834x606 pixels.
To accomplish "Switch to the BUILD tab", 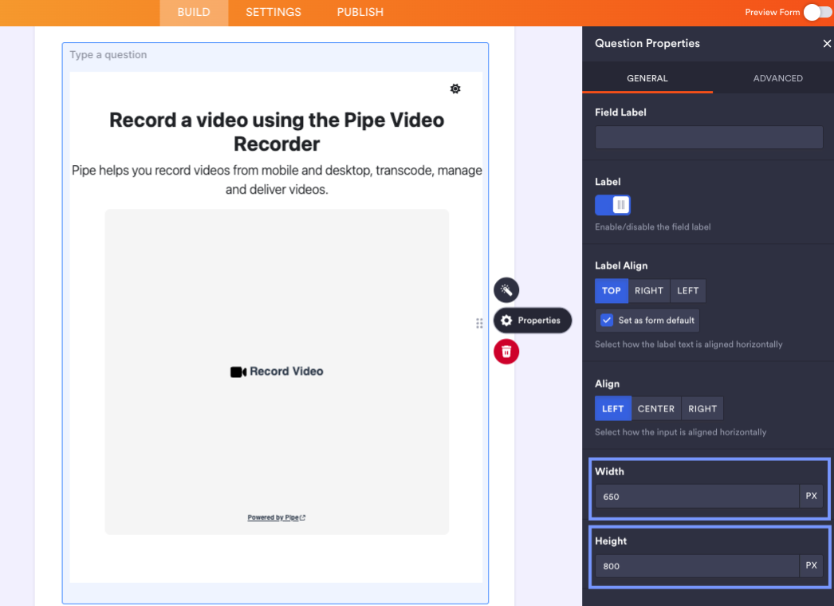I will click(x=194, y=12).
